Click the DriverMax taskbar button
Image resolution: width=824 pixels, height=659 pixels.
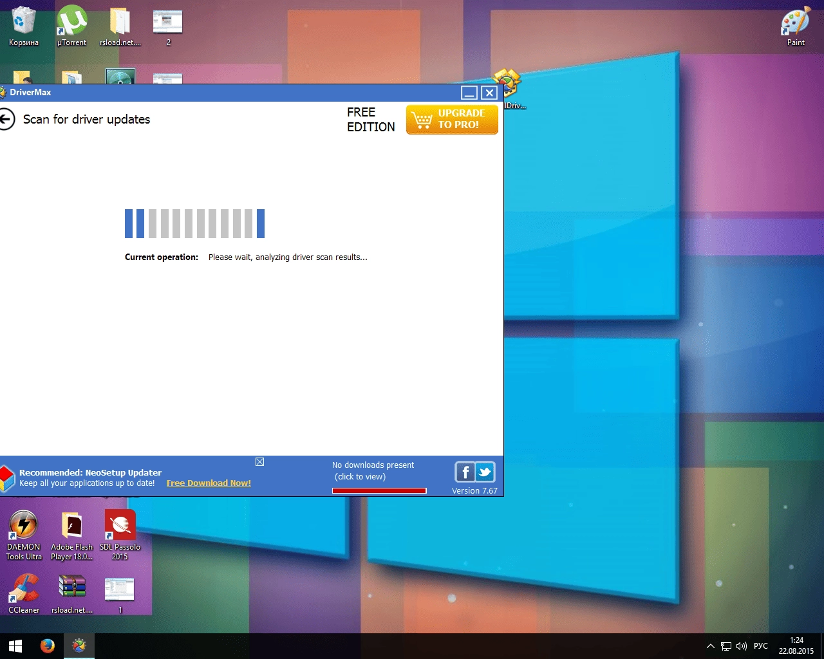(79, 646)
